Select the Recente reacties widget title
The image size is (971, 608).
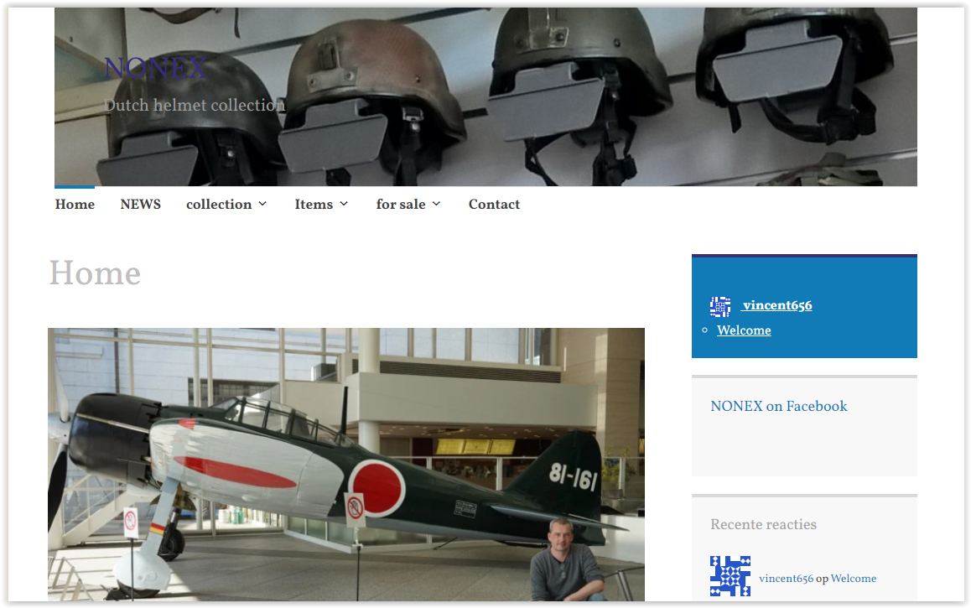click(764, 524)
